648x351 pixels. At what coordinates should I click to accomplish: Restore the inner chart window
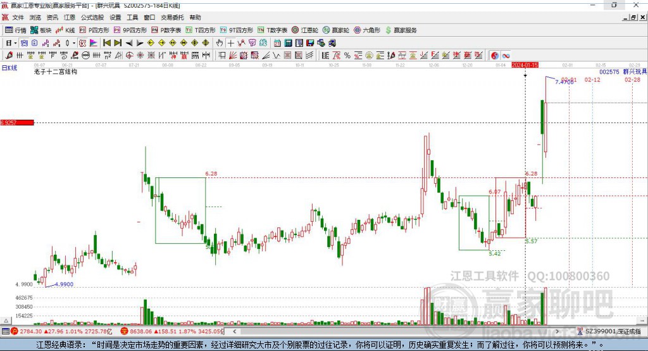point(633,17)
